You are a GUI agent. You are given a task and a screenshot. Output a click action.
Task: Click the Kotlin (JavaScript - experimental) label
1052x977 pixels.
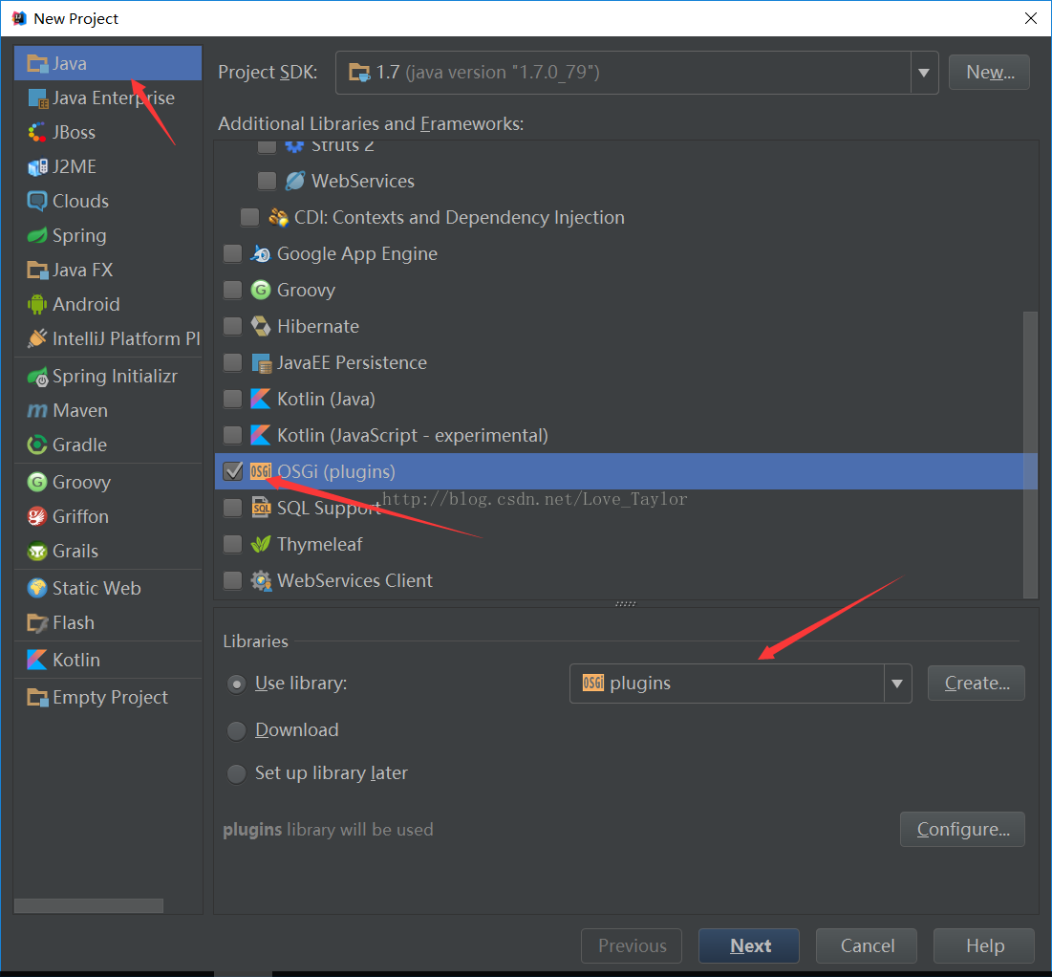[x=413, y=435]
